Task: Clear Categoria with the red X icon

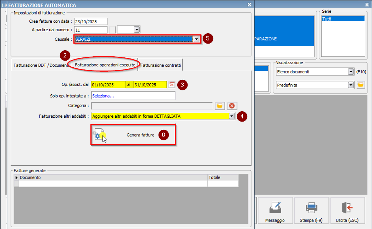Action: 232,106
